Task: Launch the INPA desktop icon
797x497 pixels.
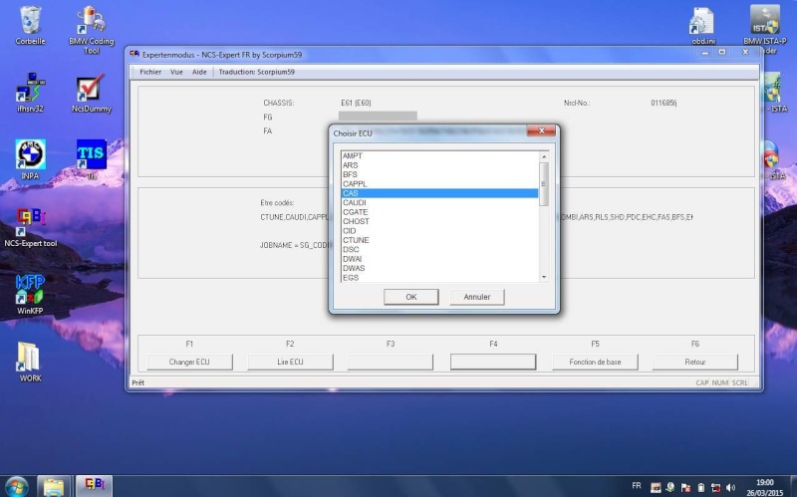Action: pyautogui.click(x=30, y=159)
